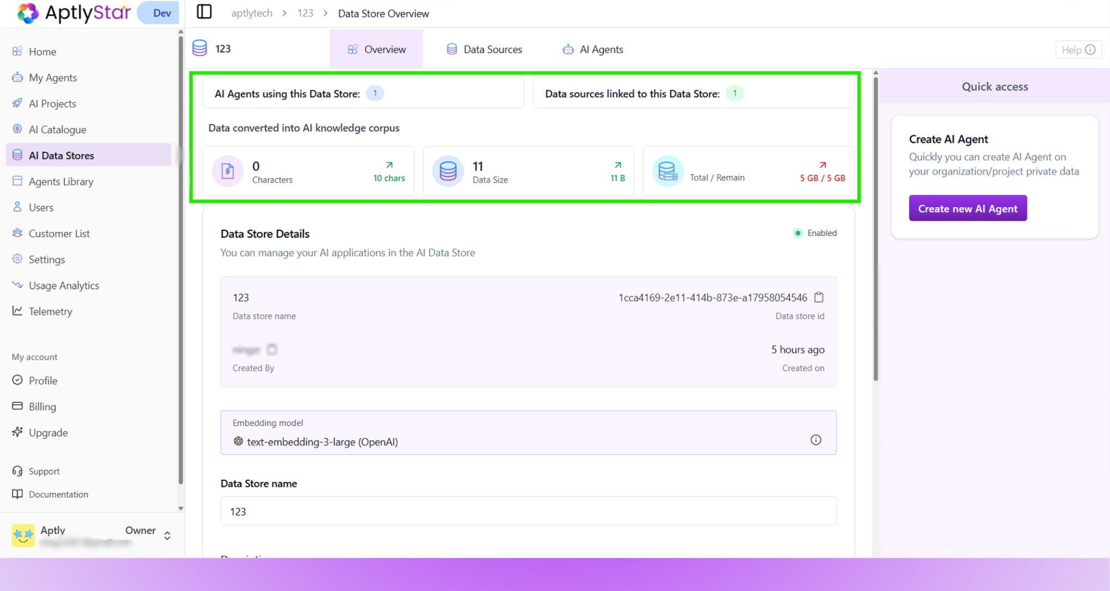1110x591 pixels.
Task: Open Data Size arrow link
Action: 618,165
